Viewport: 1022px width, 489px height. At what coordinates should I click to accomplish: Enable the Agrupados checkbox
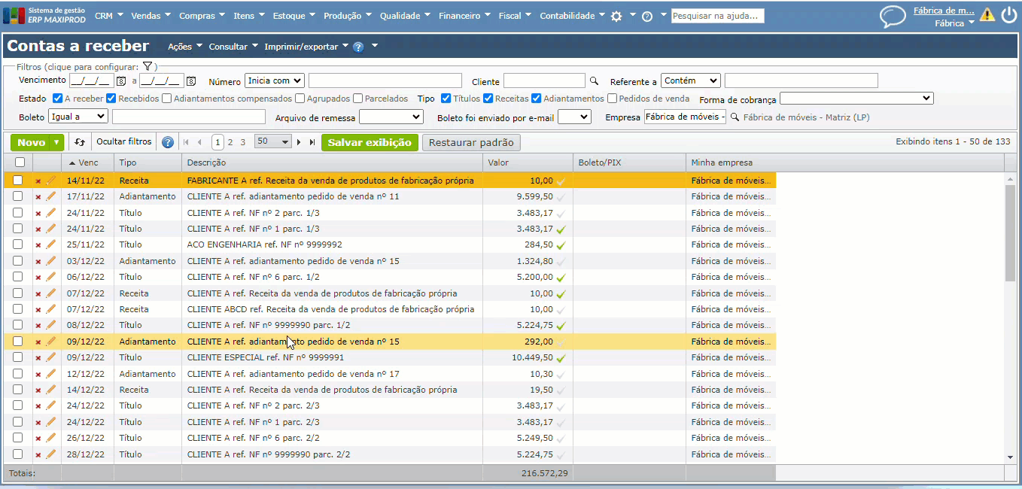(x=300, y=99)
